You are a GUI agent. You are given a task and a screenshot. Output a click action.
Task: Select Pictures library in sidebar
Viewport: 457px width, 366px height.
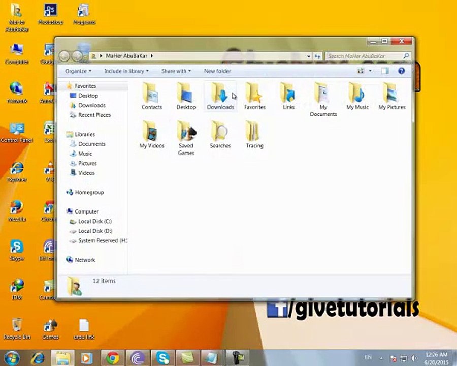point(87,163)
